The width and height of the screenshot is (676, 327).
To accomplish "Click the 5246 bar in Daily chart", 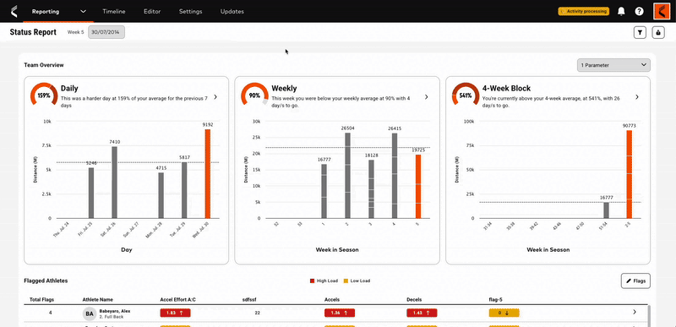I will point(91,193).
